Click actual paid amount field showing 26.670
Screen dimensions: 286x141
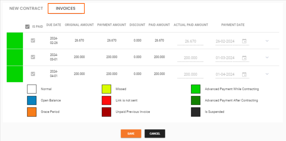tap(191, 41)
